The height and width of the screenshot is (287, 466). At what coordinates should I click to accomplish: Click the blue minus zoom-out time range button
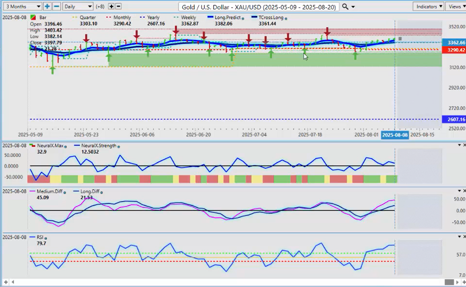point(56,7)
